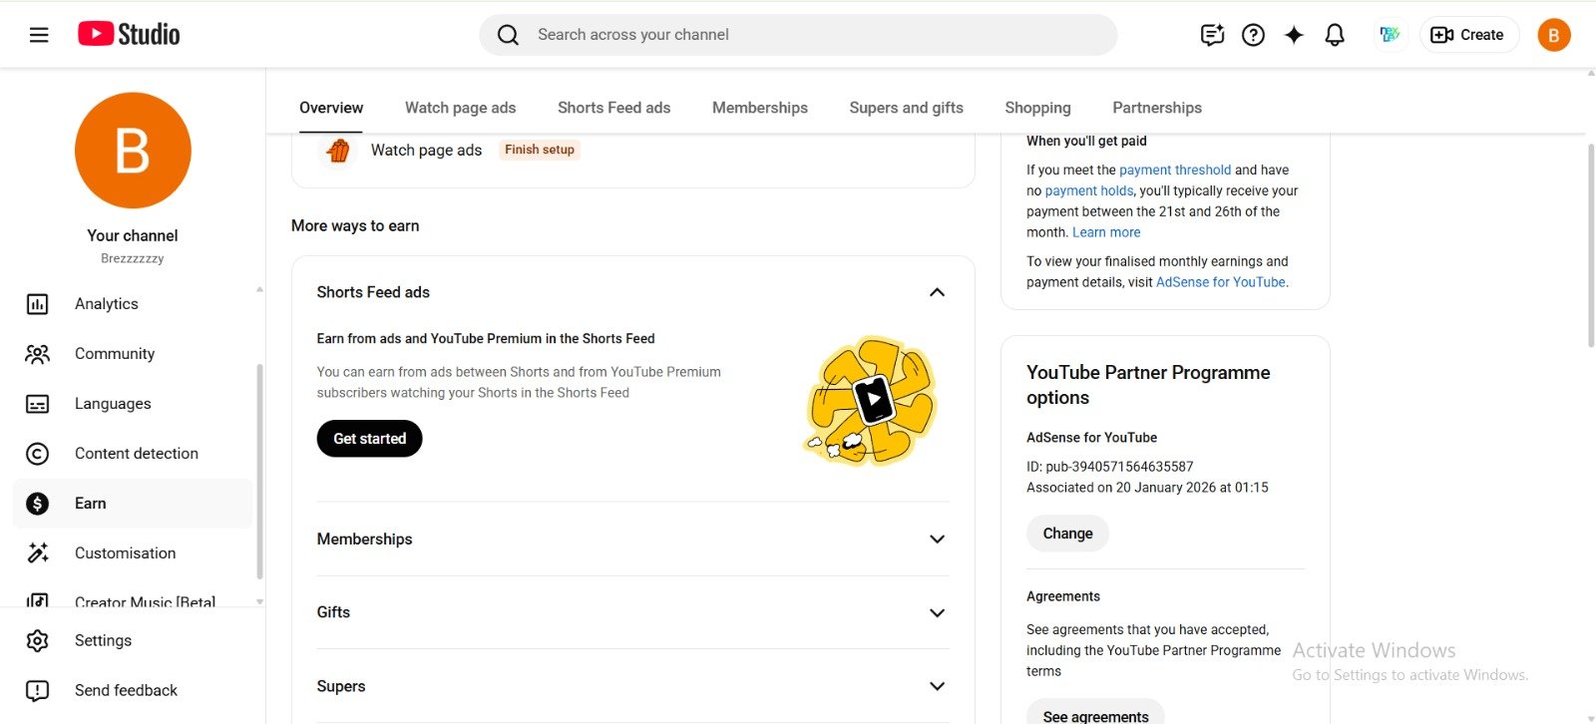The height and width of the screenshot is (724, 1596).
Task: Switch to the Watch page ads tab
Action: pos(460,108)
